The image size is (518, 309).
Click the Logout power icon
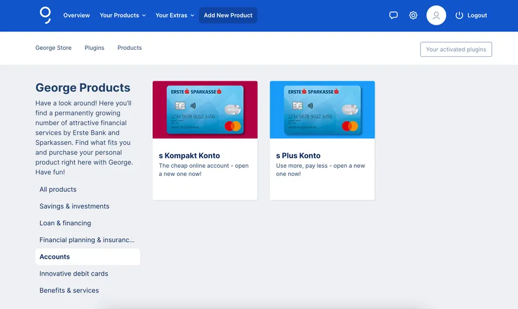[459, 15]
